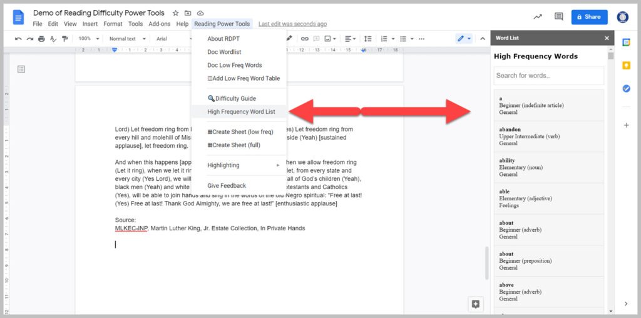Open the Format menu
Image resolution: width=641 pixels, height=318 pixels.
[113, 24]
